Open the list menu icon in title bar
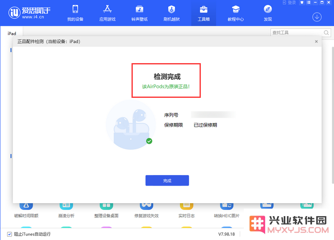This screenshot has height=240, width=334. click(309, 3)
